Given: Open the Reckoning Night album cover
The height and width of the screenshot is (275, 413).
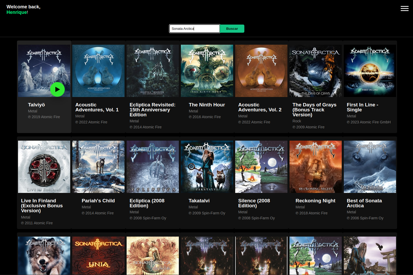Looking at the screenshot, I should tap(316, 167).
